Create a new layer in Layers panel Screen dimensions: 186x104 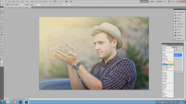[x=178, y=72]
